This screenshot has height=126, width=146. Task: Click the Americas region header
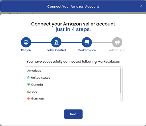click(x=71, y=70)
